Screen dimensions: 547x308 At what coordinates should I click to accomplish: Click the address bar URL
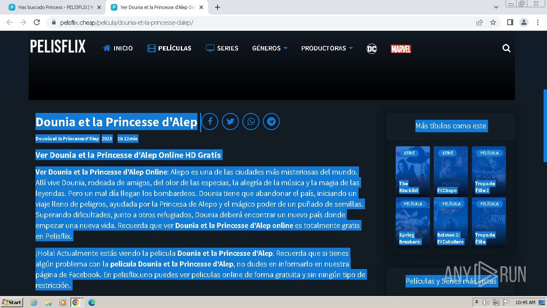(x=126, y=22)
